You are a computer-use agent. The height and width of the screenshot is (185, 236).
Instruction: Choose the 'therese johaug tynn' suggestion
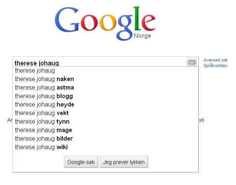click(x=105, y=121)
